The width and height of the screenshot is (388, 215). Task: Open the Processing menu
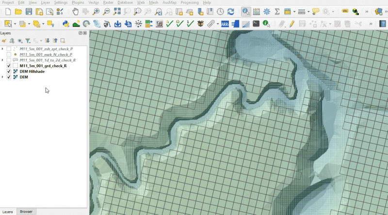(189, 2)
